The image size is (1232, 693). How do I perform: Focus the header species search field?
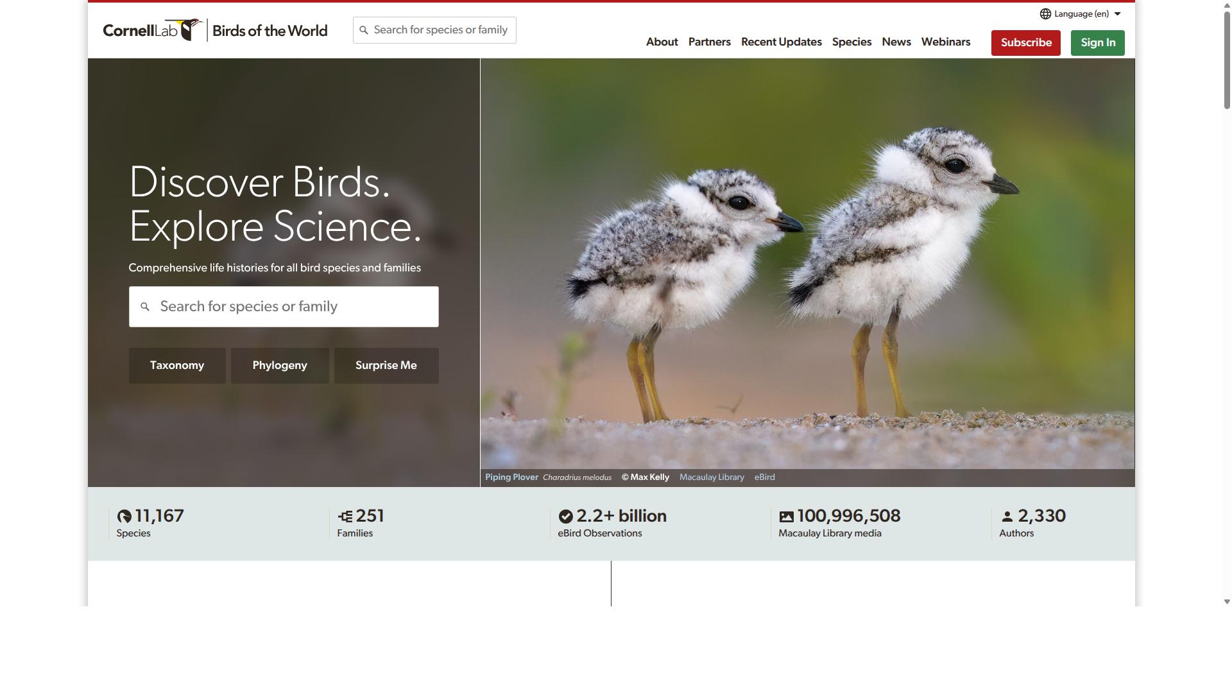[x=434, y=30]
